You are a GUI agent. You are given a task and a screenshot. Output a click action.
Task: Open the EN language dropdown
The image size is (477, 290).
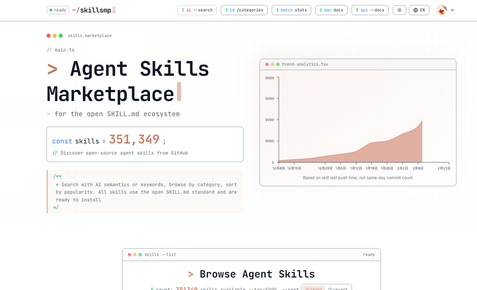[419, 10]
